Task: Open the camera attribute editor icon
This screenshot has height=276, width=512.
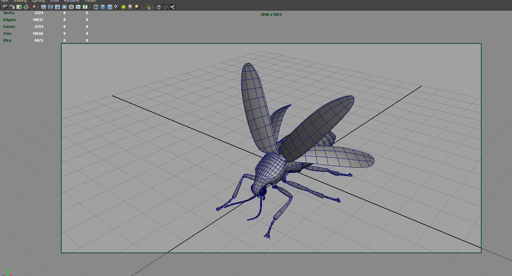Action: coord(12,7)
